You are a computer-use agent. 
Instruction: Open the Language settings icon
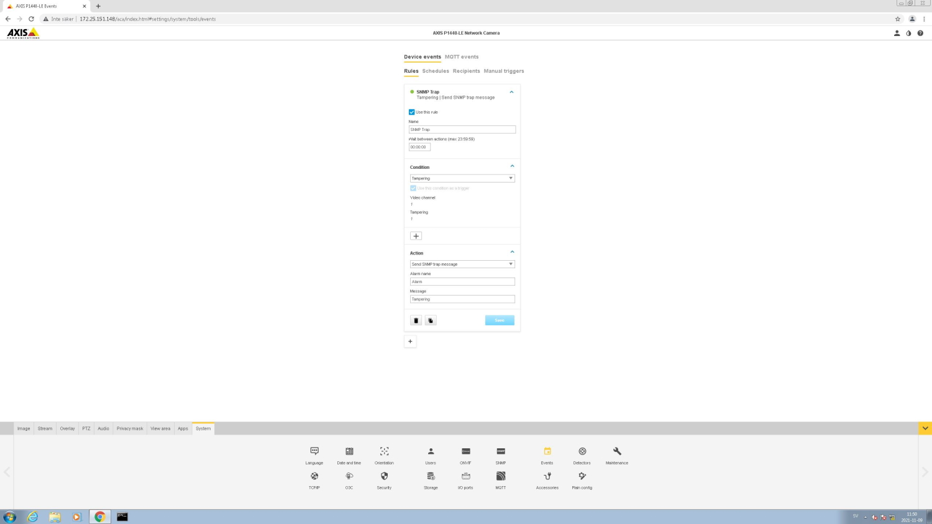pyautogui.click(x=314, y=451)
